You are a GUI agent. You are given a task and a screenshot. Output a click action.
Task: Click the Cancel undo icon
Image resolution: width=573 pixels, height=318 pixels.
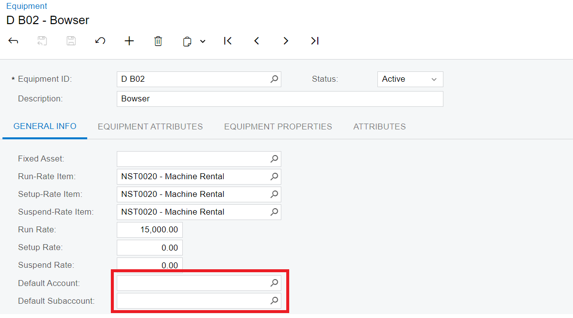click(100, 41)
